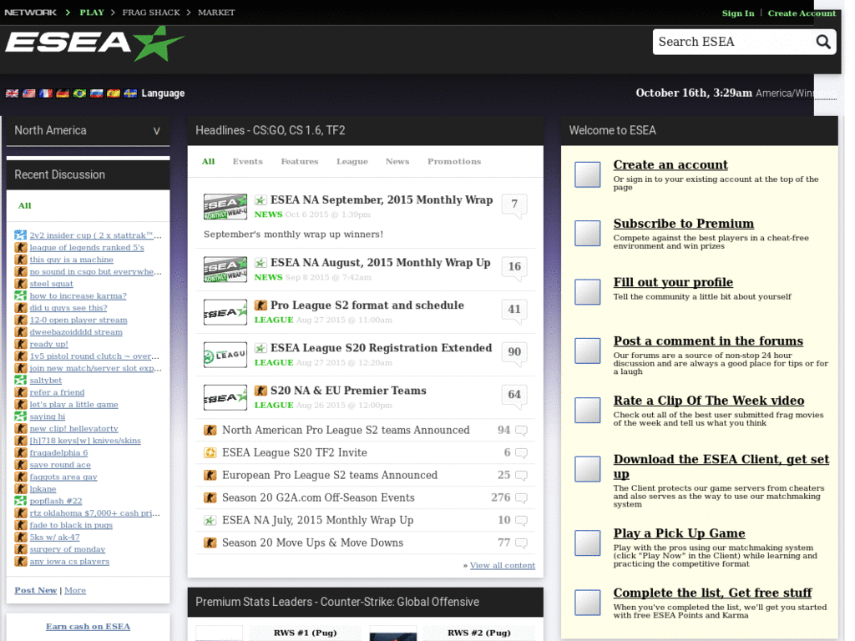
Task: Click the search magnifying glass icon
Action: coord(823,41)
